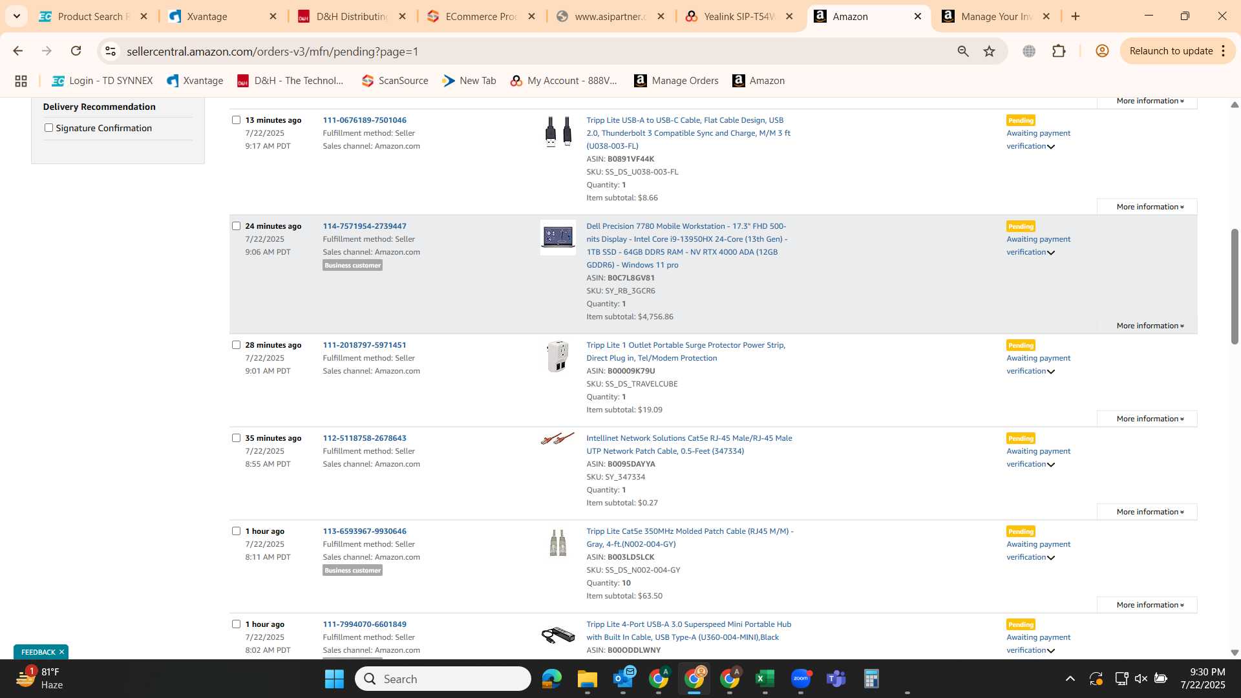Open Excel from taskbar
The height and width of the screenshot is (698, 1241).
(765, 679)
